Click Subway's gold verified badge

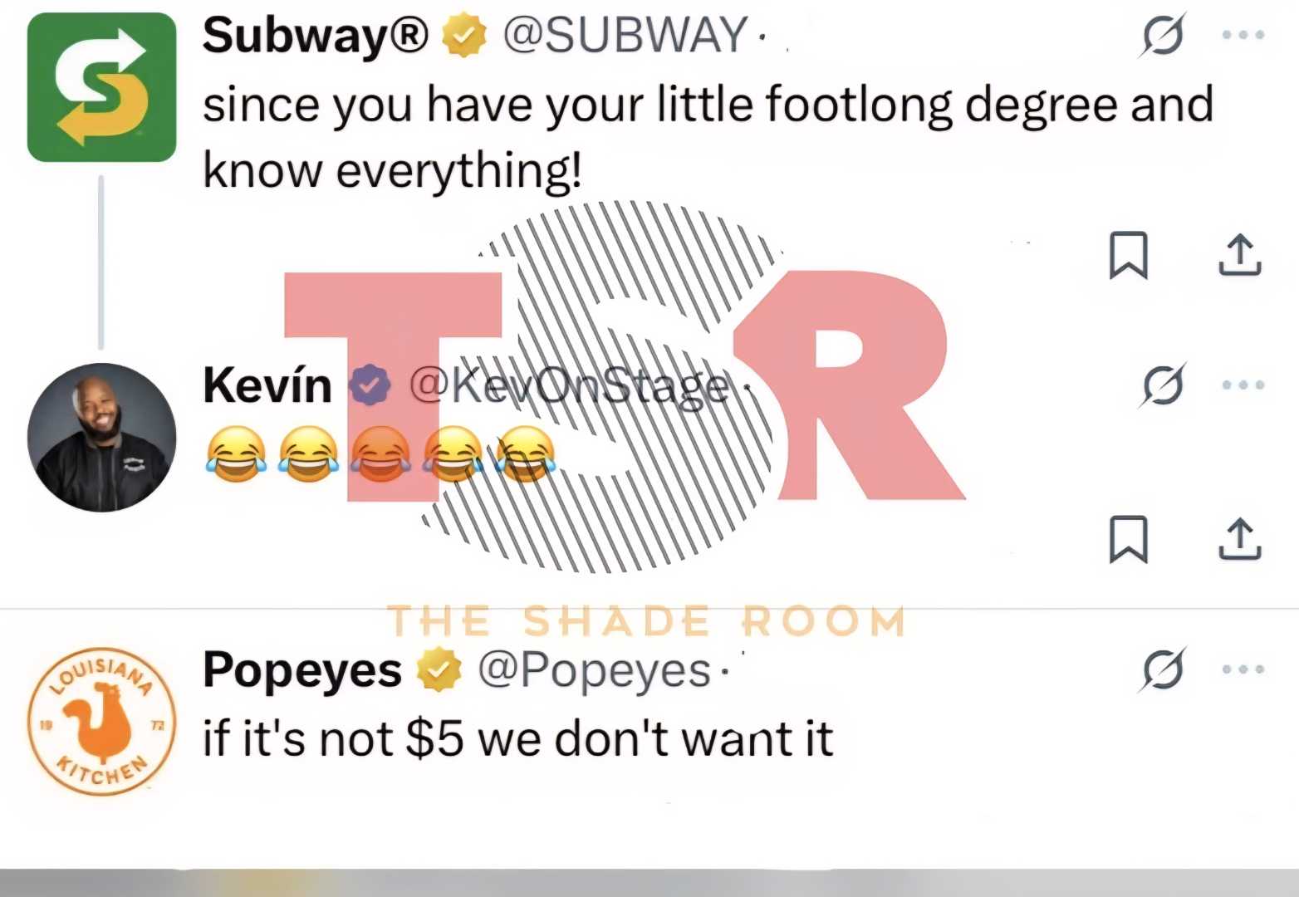(463, 36)
